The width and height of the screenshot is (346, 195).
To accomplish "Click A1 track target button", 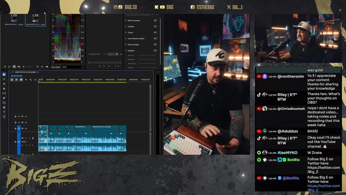I will click(x=19, y=142).
